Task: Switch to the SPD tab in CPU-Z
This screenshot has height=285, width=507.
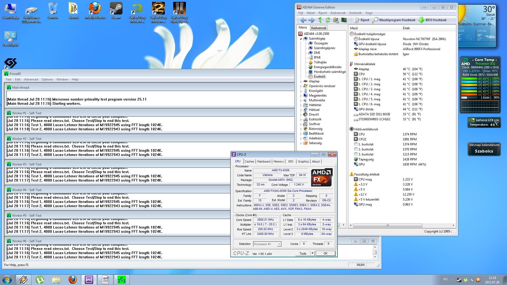Action: pos(290,161)
